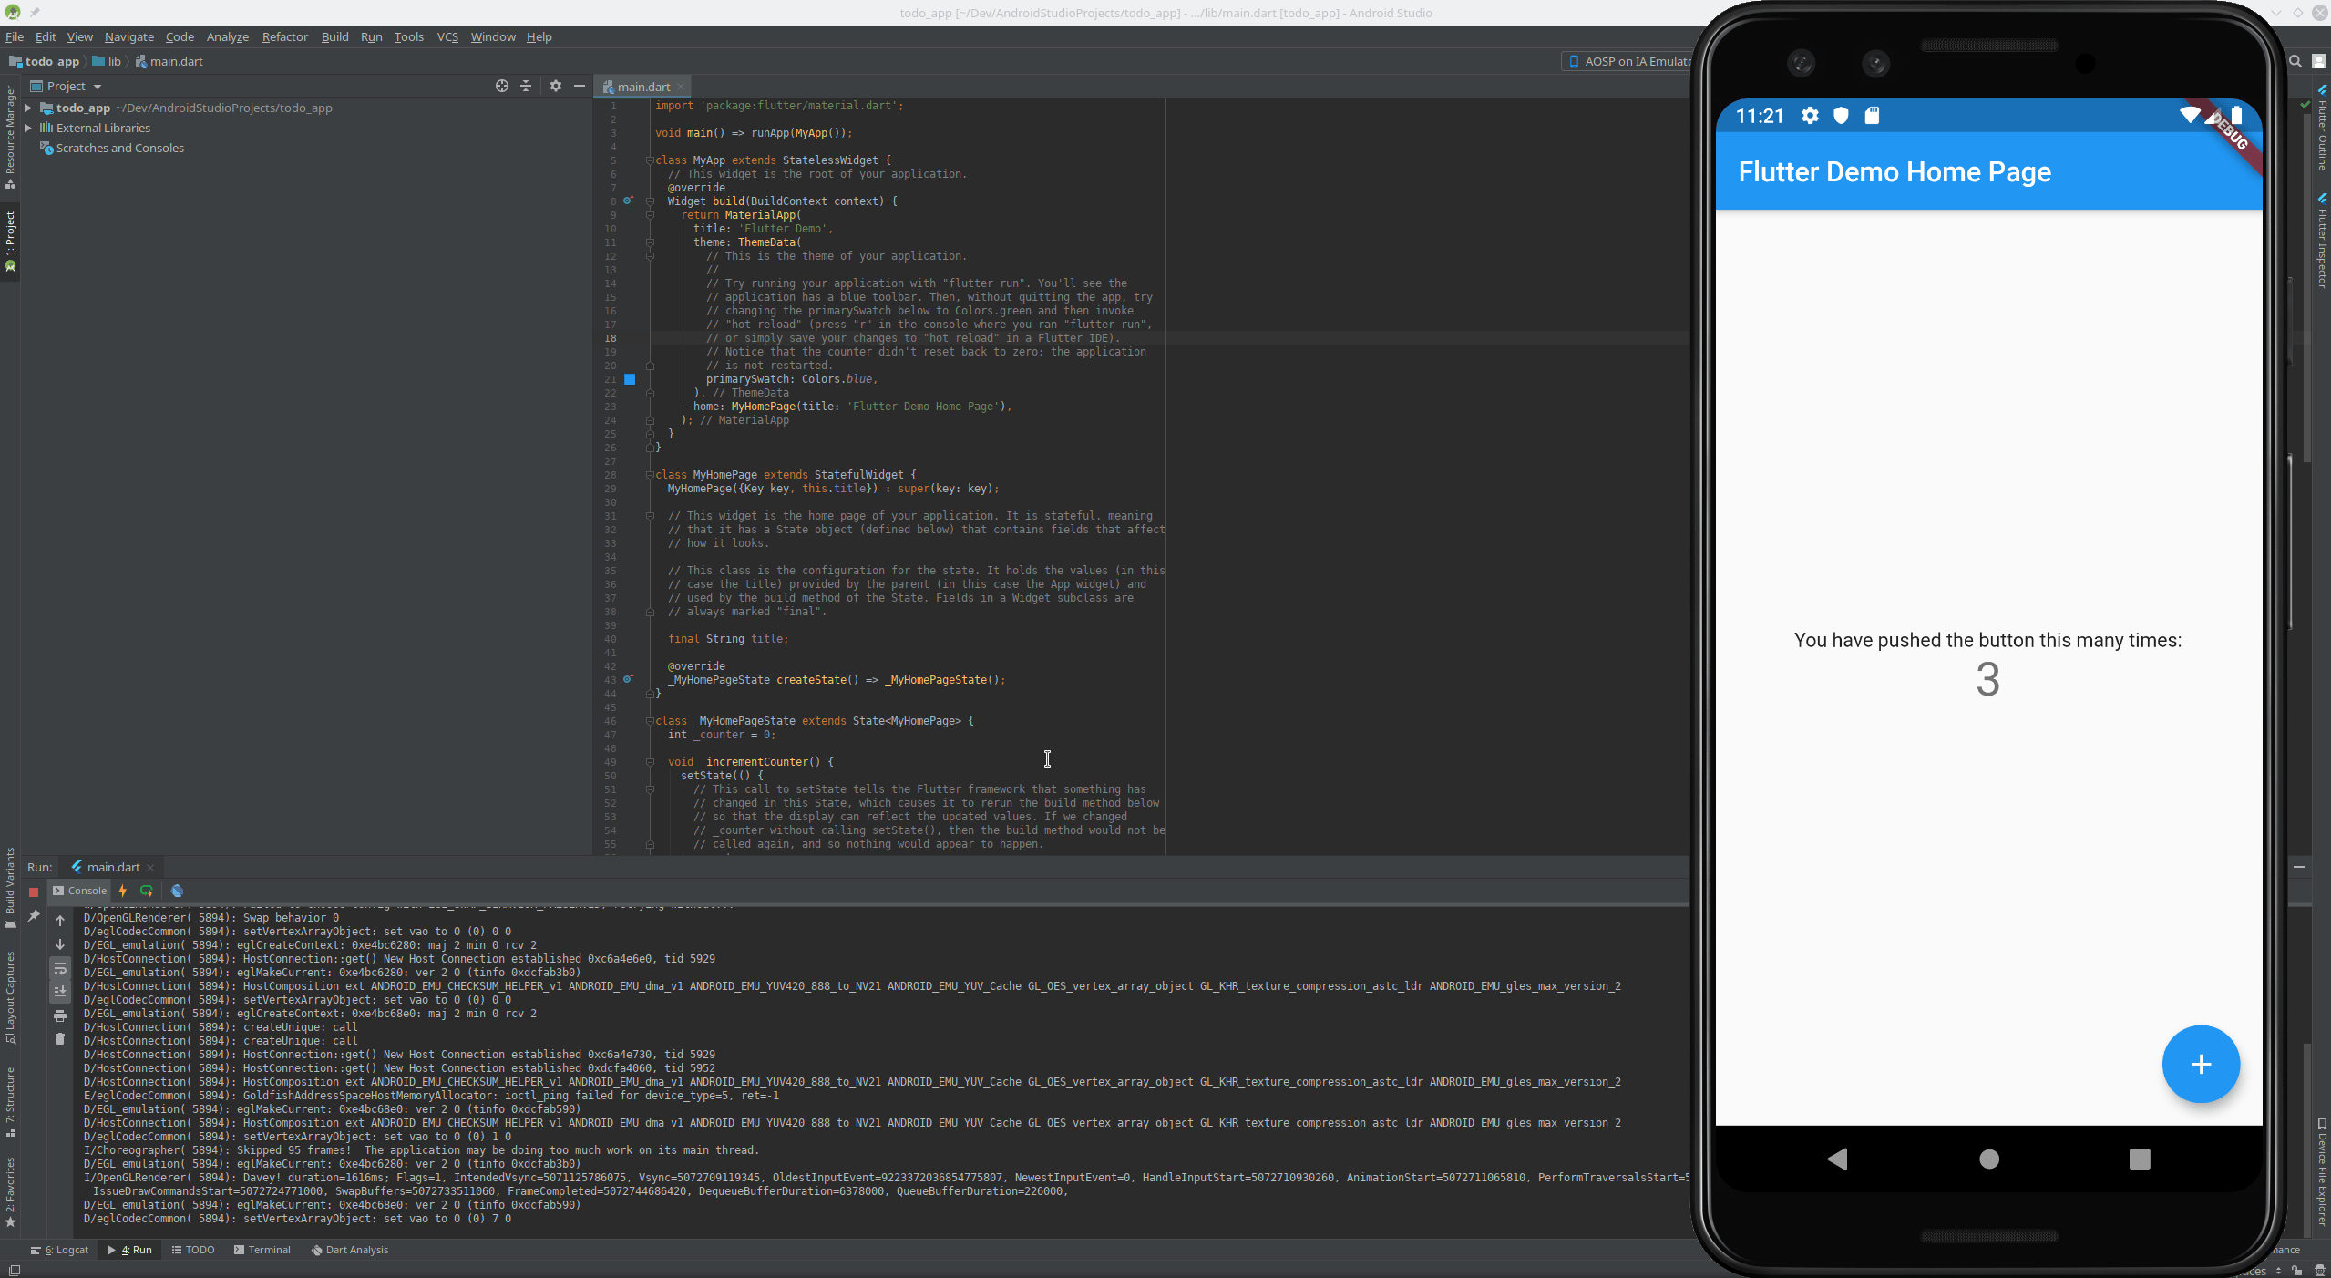Toggle pin tab in Run panel
Screen dimensions: 2331x1278
34,916
